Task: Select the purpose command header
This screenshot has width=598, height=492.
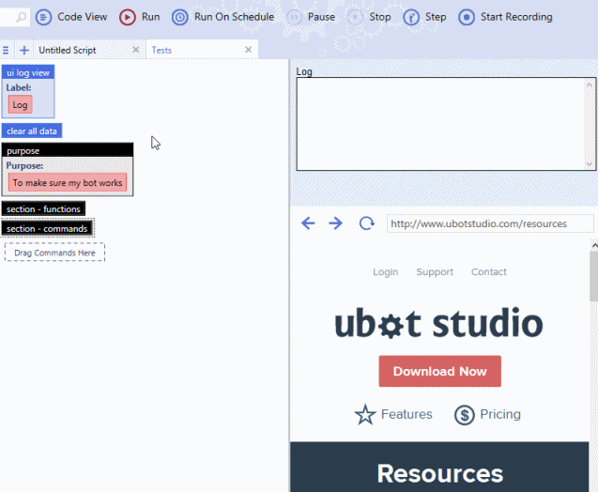Action: coord(68,150)
